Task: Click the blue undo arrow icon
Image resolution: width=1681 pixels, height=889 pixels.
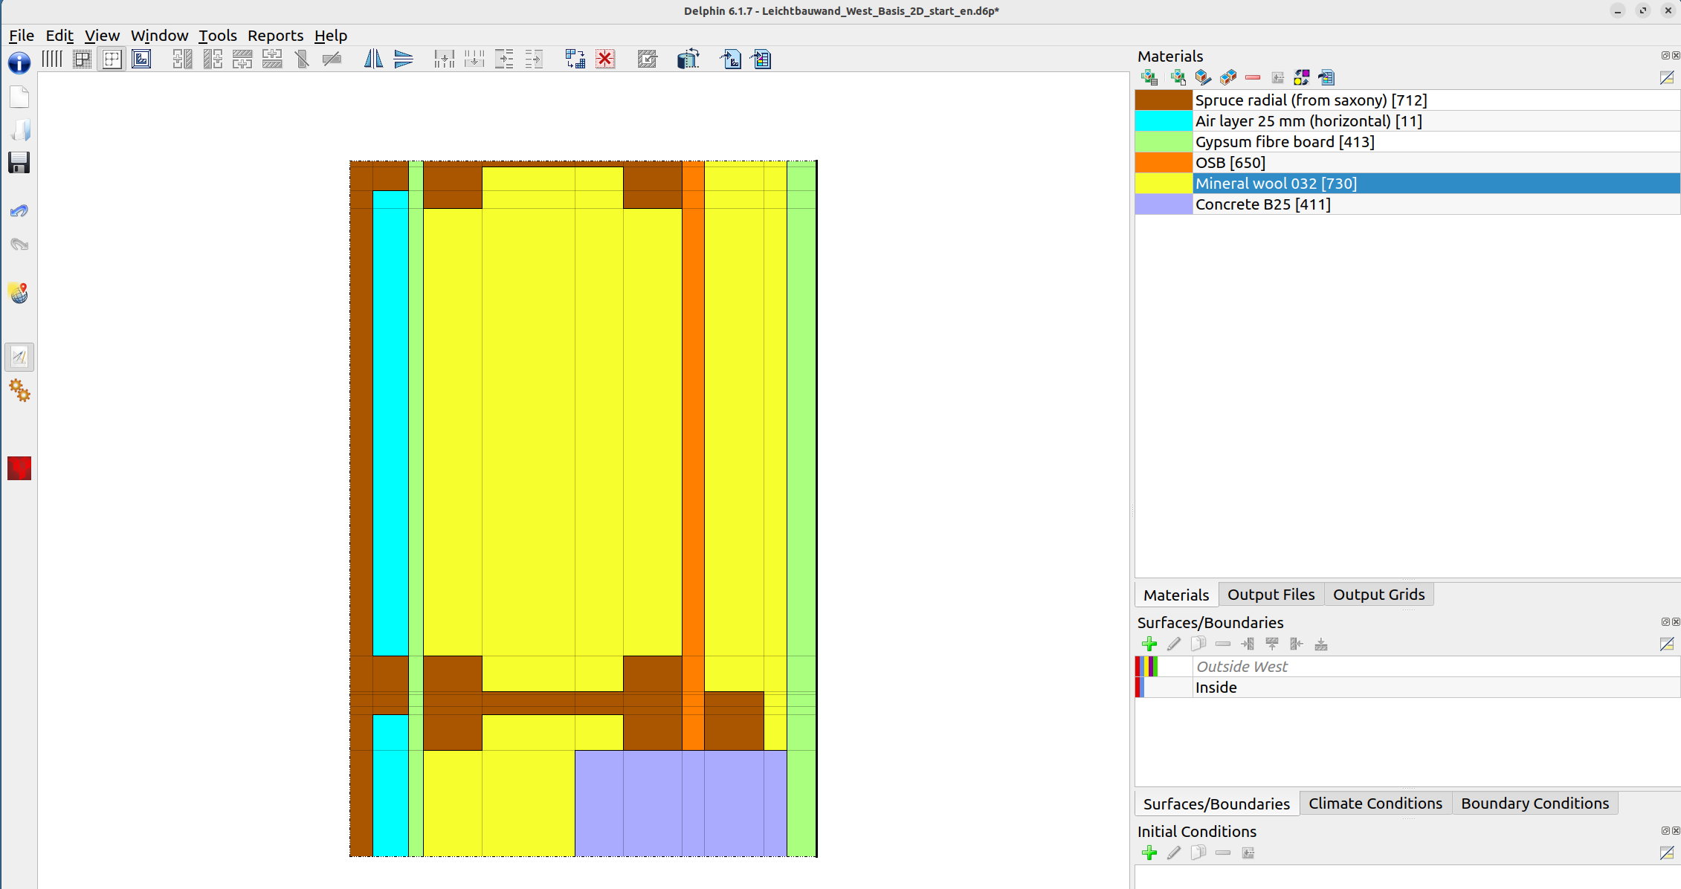Action: tap(19, 211)
